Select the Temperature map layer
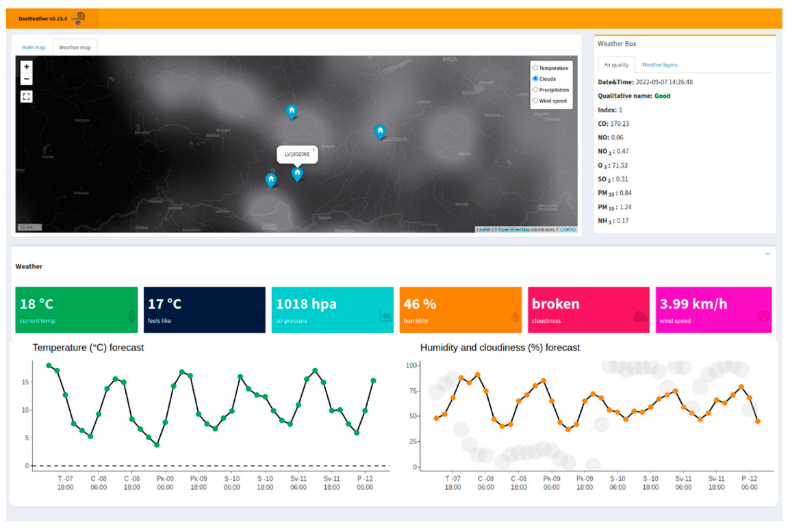The image size is (790, 531). [x=535, y=68]
